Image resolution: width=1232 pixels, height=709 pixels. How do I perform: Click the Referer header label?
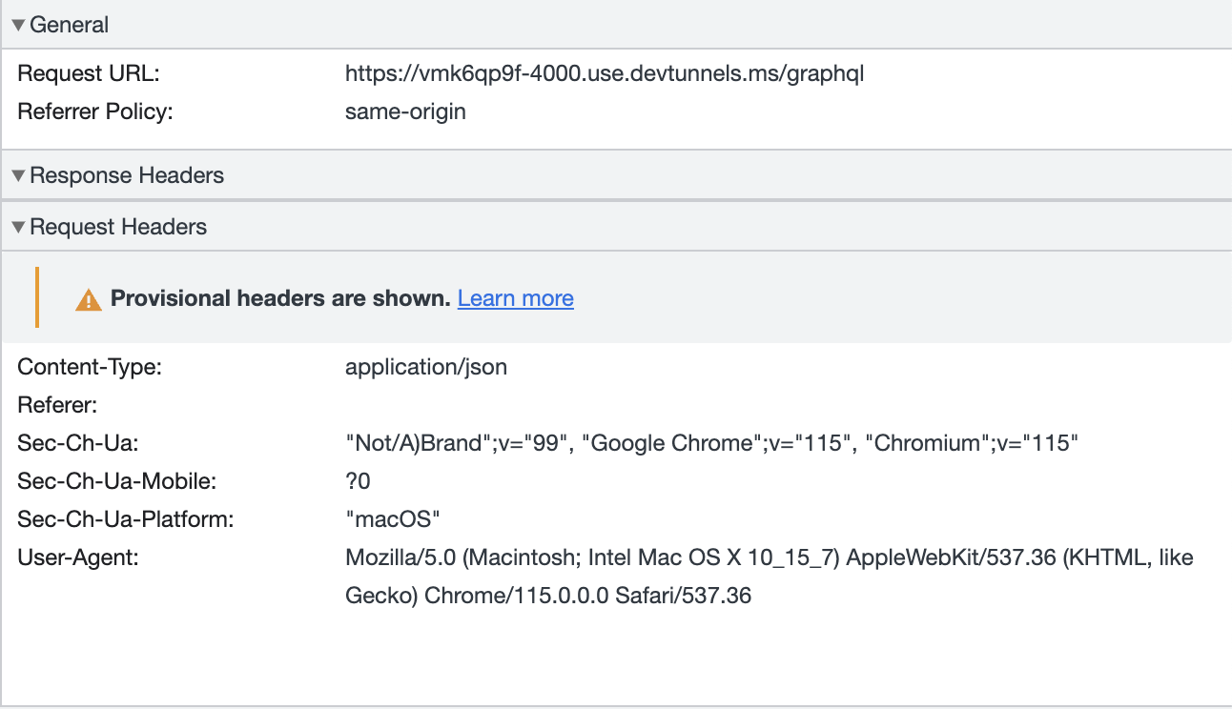[x=57, y=405]
